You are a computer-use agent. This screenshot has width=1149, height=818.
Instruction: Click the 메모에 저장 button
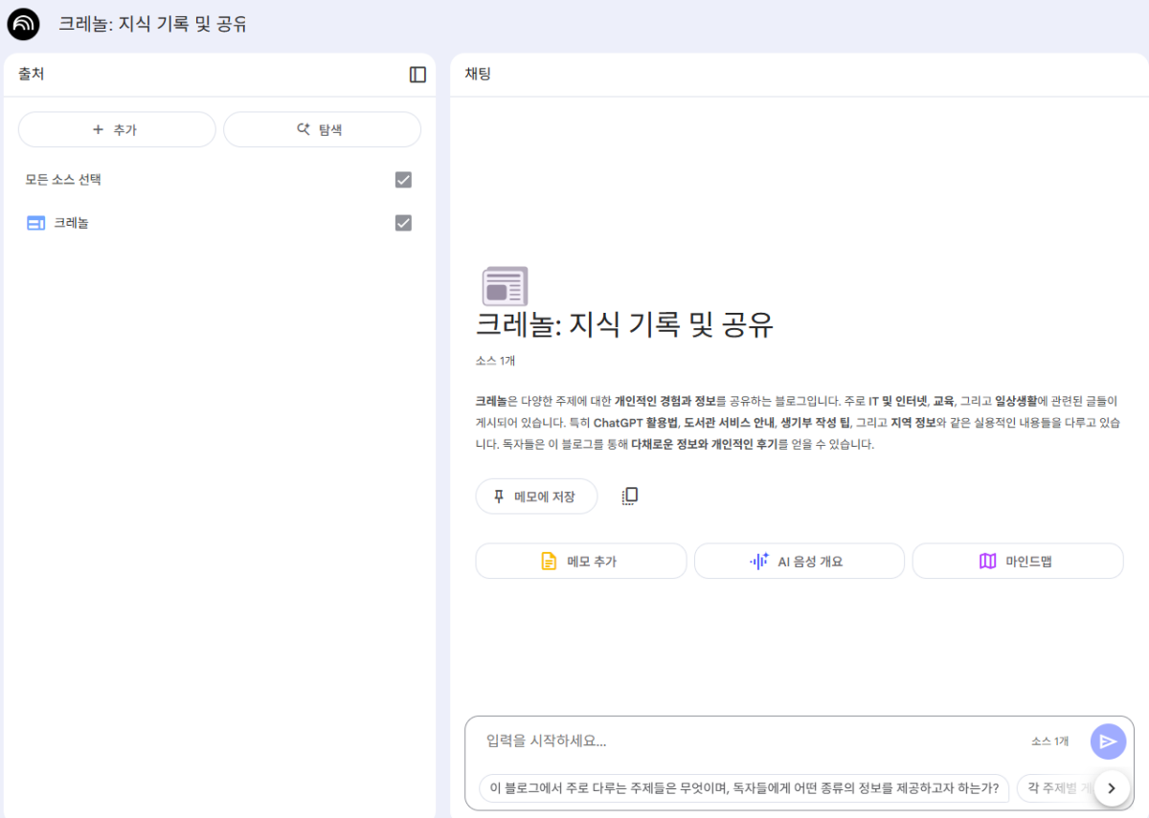tap(536, 496)
